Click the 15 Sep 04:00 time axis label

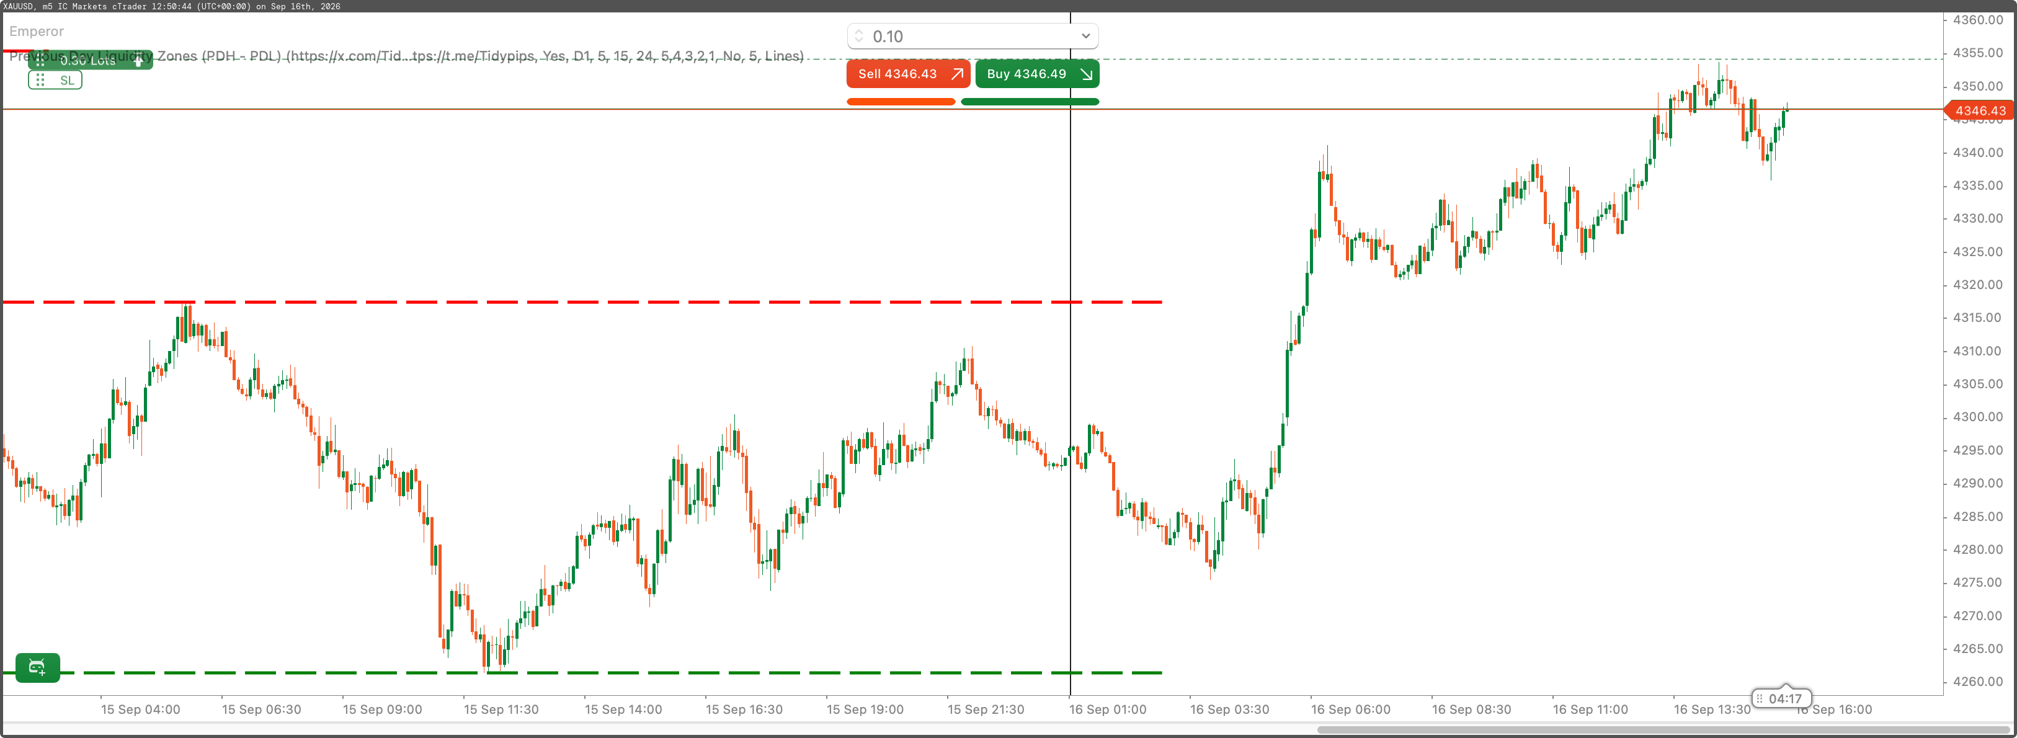click(x=140, y=709)
